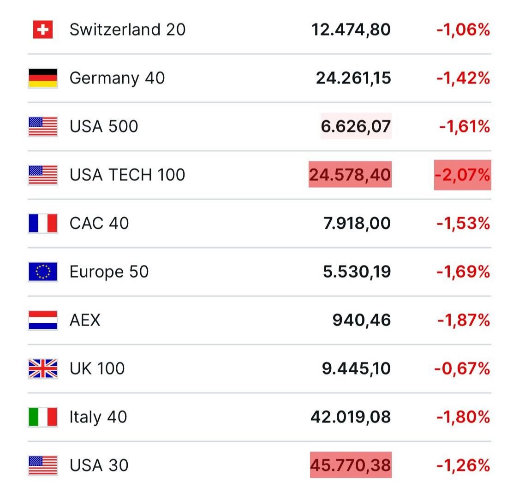The height and width of the screenshot is (499, 519).
Task: Select the USA 500 index name
Action: [x=104, y=126]
